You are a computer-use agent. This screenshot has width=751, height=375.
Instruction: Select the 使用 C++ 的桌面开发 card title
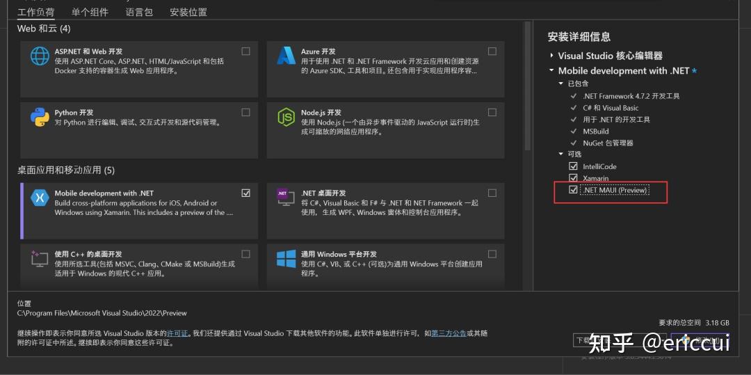(x=88, y=254)
